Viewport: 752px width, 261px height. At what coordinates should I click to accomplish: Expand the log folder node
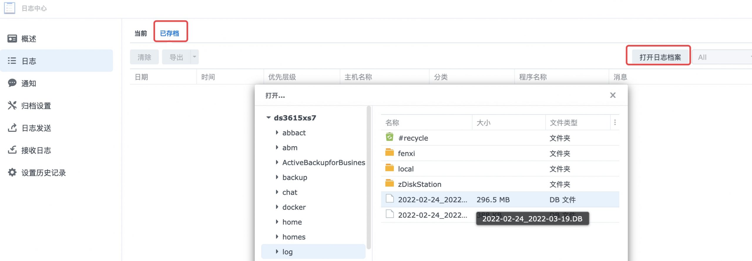tap(277, 251)
